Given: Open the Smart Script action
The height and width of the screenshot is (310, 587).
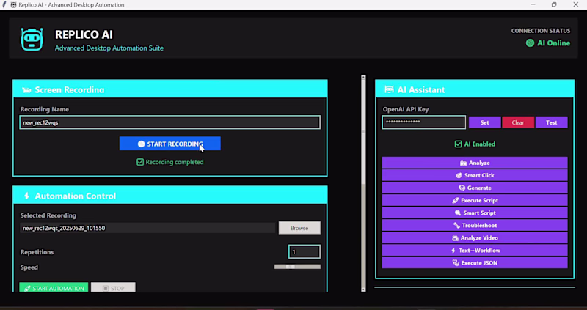Looking at the screenshot, I should tap(475, 213).
